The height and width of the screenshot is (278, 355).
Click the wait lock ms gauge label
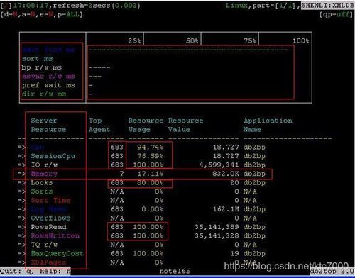point(48,50)
